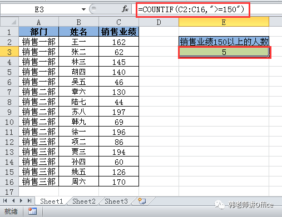Click cell 销售业绩150以上的人数
This screenshot has width=282, height=217.
coord(224,42)
